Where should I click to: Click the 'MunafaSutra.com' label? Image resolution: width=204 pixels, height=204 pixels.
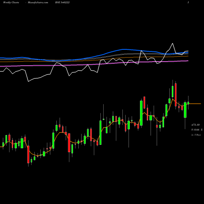[x=38, y=2]
